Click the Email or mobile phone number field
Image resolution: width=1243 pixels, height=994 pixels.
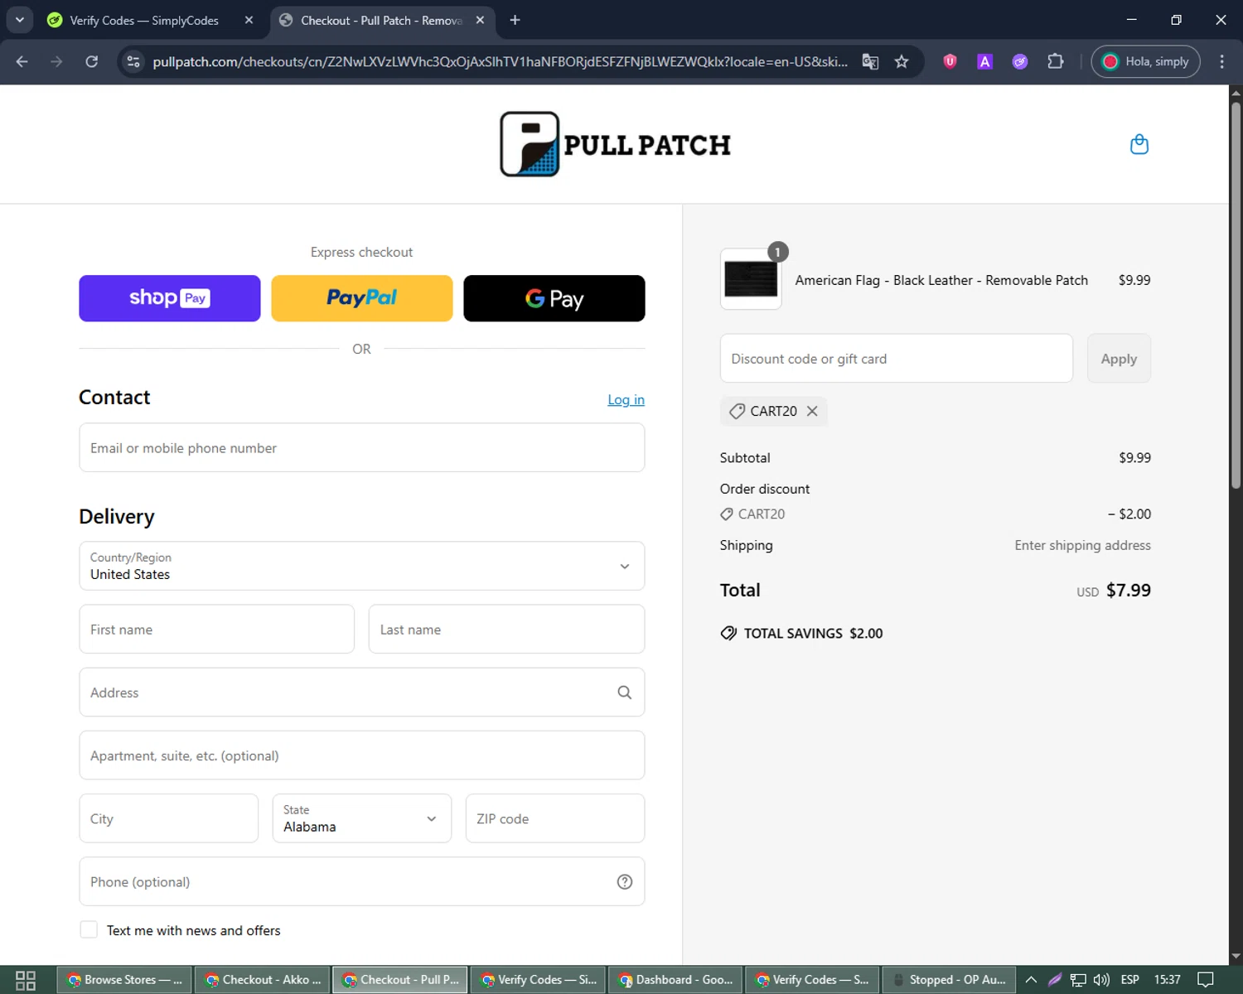coord(362,447)
